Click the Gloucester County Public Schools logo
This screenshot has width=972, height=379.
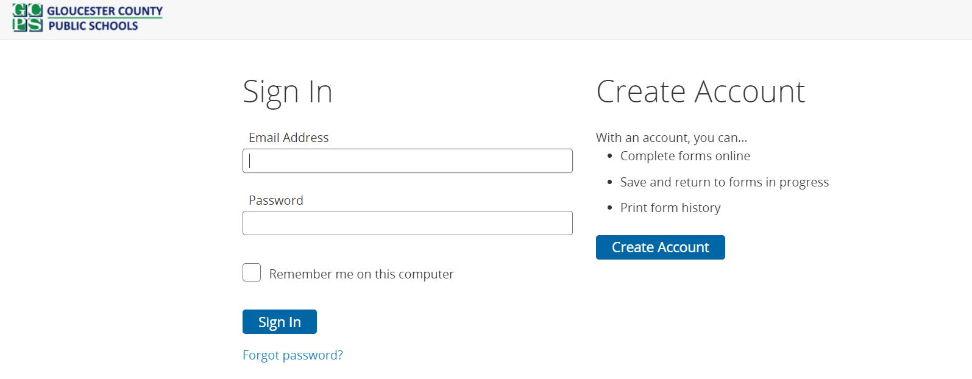coord(88,18)
